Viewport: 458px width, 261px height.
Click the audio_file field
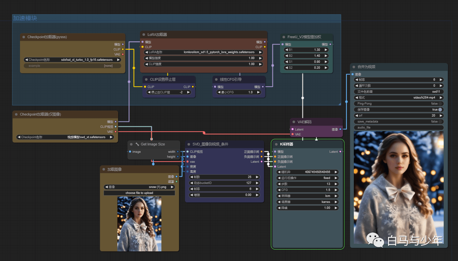pyautogui.click(x=399, y=128)
